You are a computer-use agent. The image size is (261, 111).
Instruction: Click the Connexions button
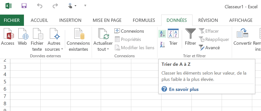pos(129,31)
